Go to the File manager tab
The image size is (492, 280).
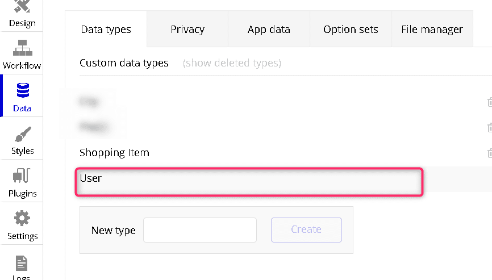point(432,30)
